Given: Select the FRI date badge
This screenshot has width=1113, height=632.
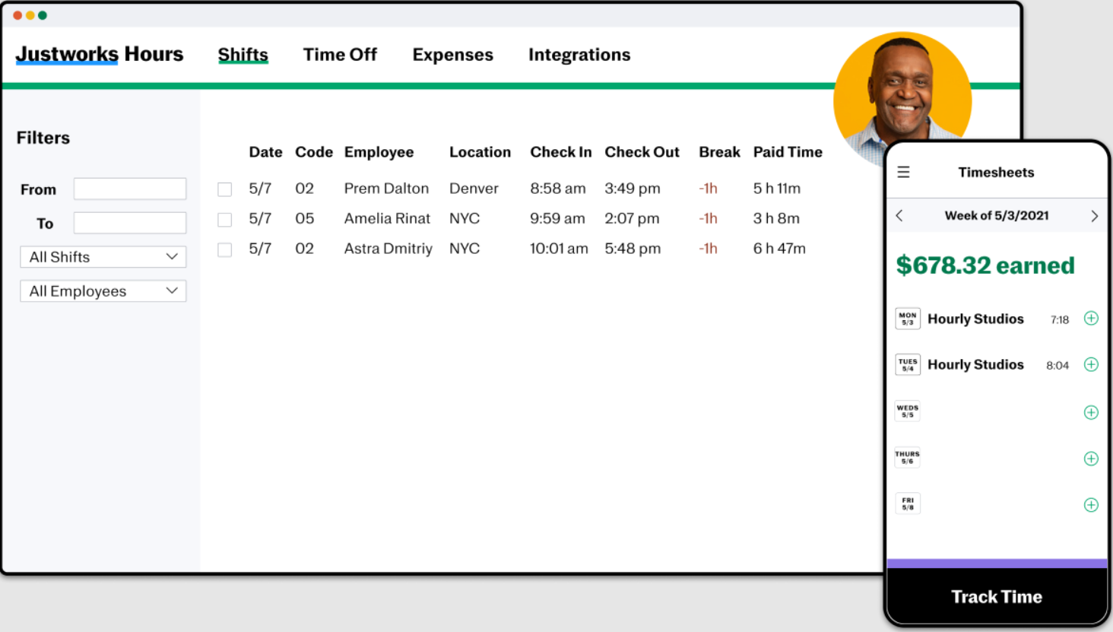Looking at the screenshot, I should point(908,504).
